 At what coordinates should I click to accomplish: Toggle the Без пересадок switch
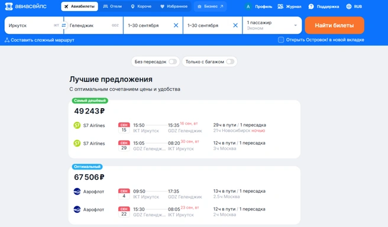173,61
